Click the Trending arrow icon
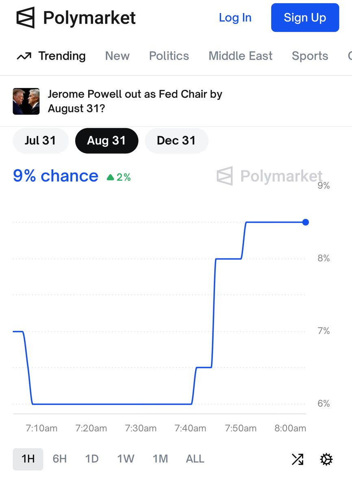 point(24,56)
